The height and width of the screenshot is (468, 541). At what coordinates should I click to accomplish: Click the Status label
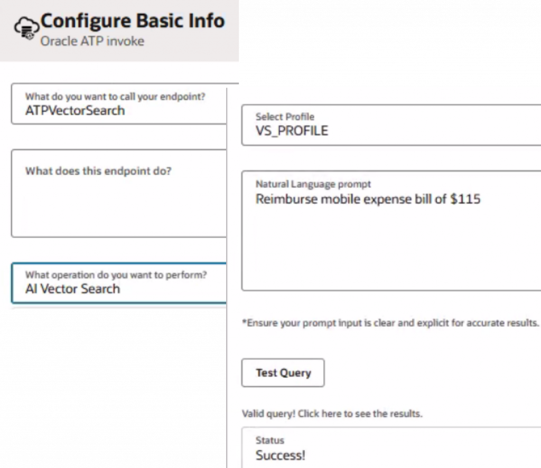coord(269,440)
